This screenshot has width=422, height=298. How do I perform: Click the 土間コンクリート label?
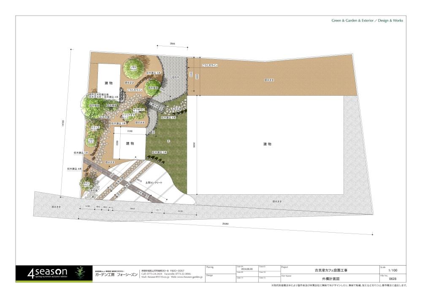click(154, 183)
